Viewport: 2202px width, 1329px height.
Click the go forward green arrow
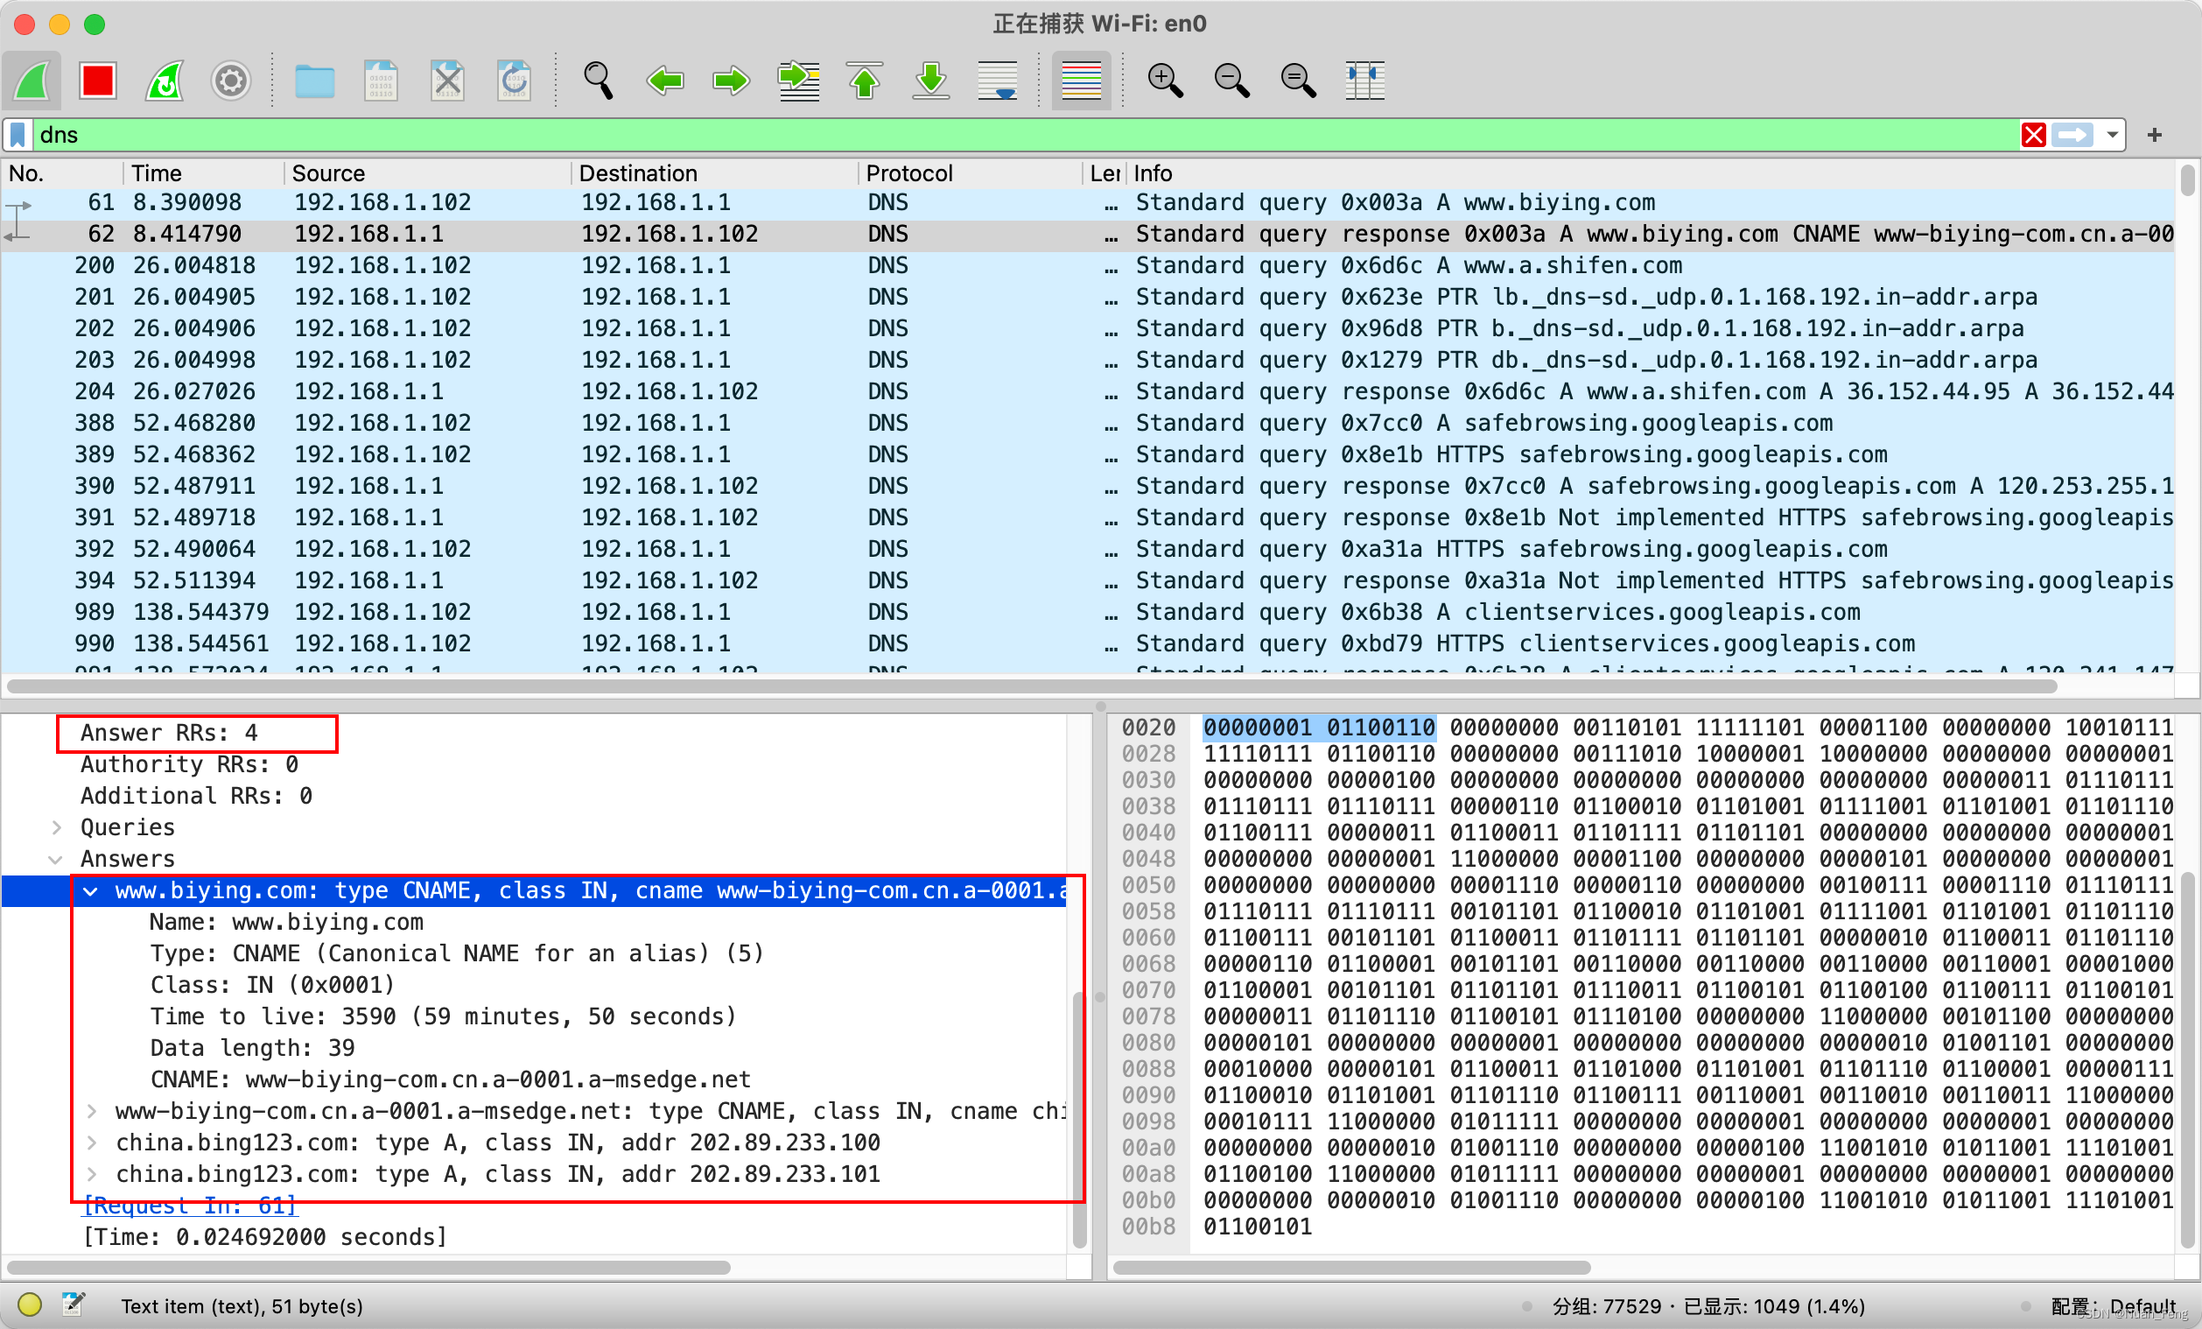point(731,81)
